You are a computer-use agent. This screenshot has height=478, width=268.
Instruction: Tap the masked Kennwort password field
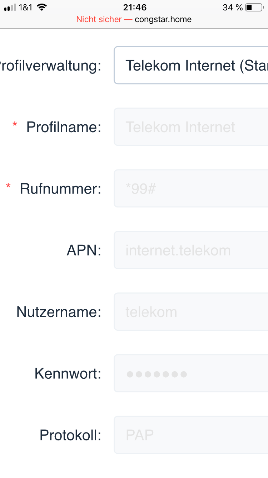pyautogui.click(x=191, y=373)
